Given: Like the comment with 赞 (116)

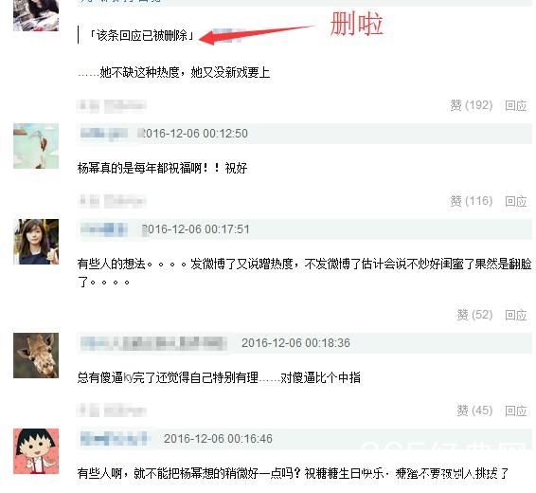Looking at the screenshot, I should (472, 201).
